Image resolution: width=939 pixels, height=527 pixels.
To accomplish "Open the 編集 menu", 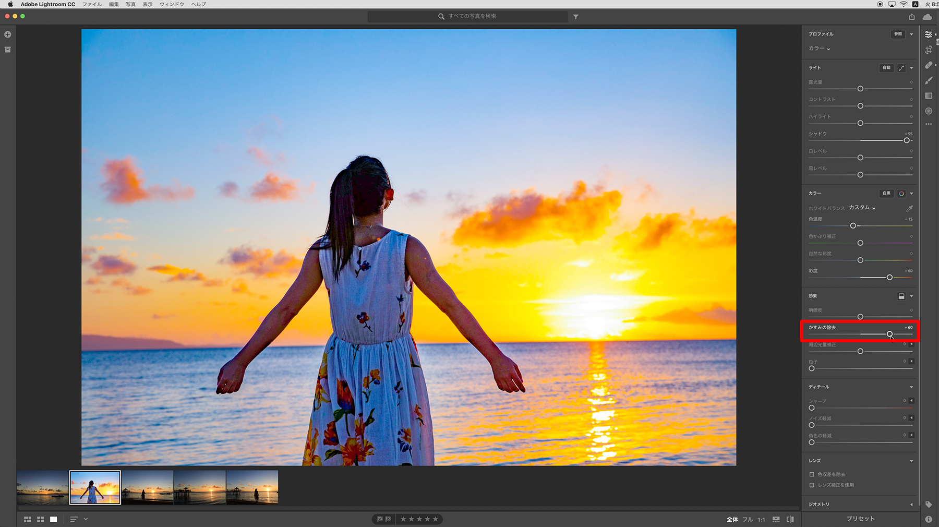I will click(114, 4).
